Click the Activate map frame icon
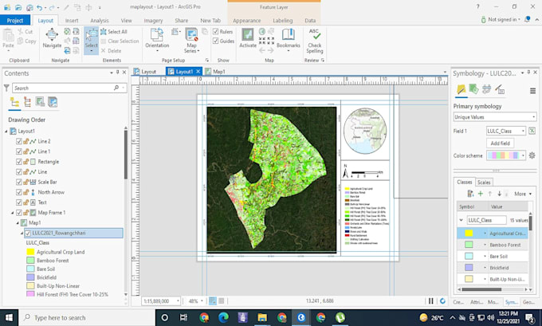The image size is (542, 326). click(248, 35)
